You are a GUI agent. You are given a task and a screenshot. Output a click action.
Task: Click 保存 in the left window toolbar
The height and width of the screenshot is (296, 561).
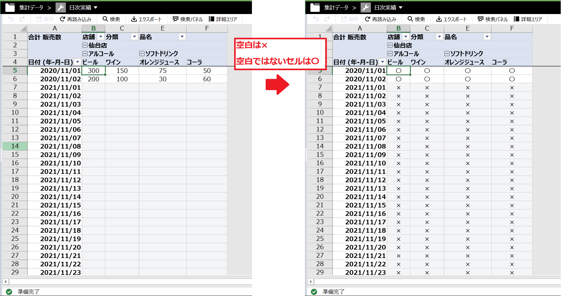click(45, 19)
